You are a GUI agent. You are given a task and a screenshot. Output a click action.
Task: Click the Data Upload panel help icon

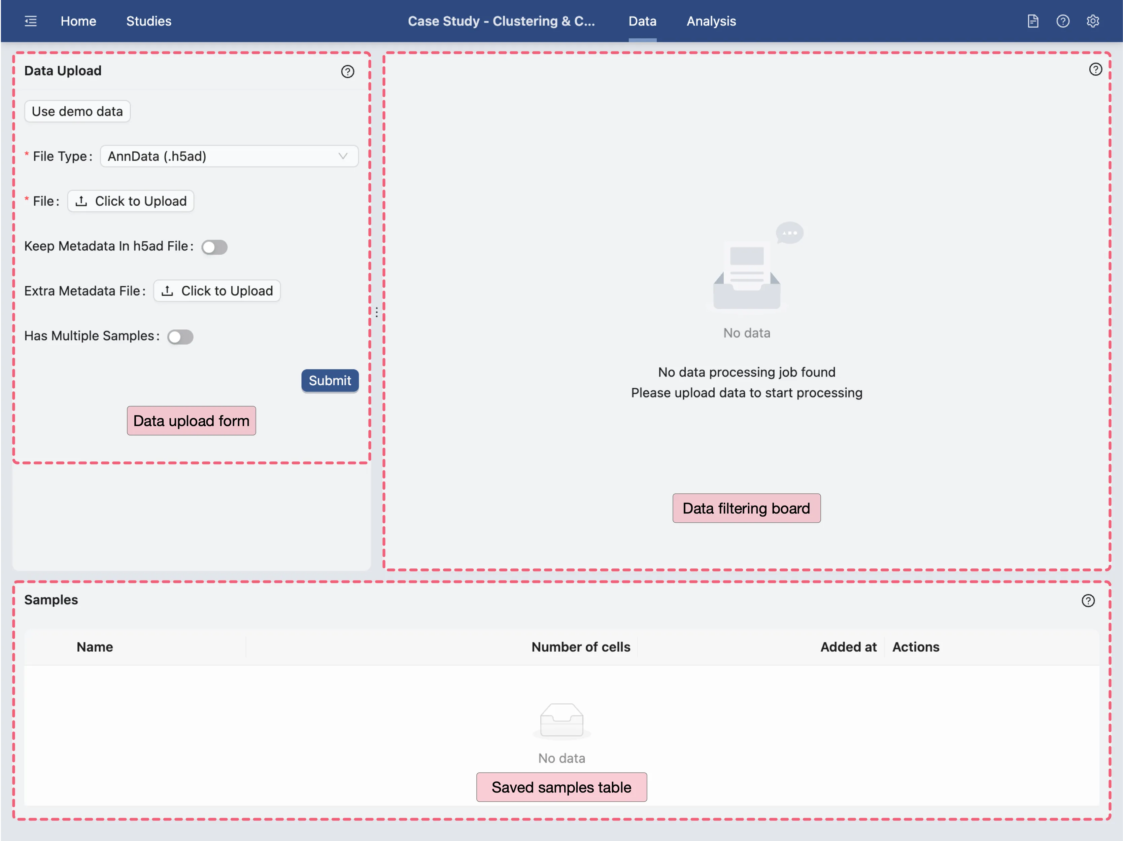pyautogui.click(x=347, y=72)
